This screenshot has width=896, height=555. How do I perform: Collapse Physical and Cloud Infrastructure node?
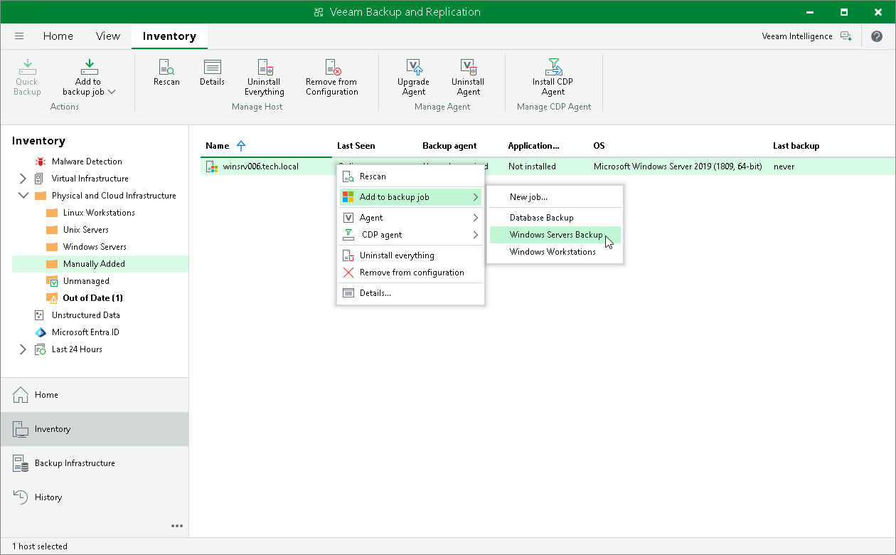pos(23,196)
